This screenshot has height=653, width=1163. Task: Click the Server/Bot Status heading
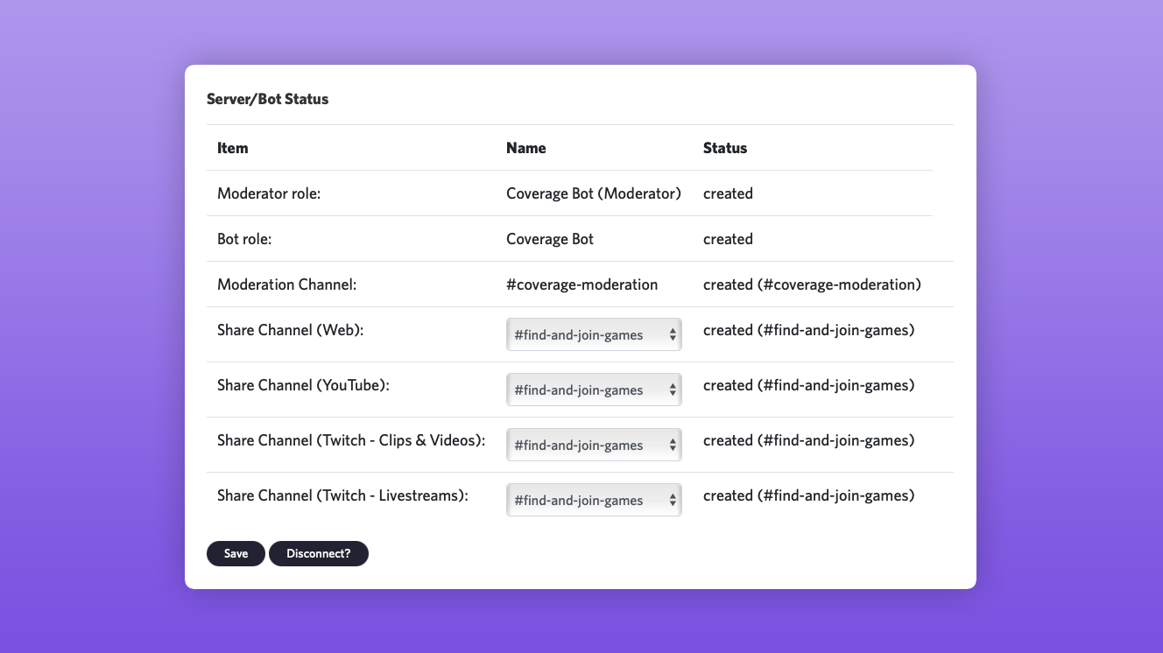[x=268, y=99]
